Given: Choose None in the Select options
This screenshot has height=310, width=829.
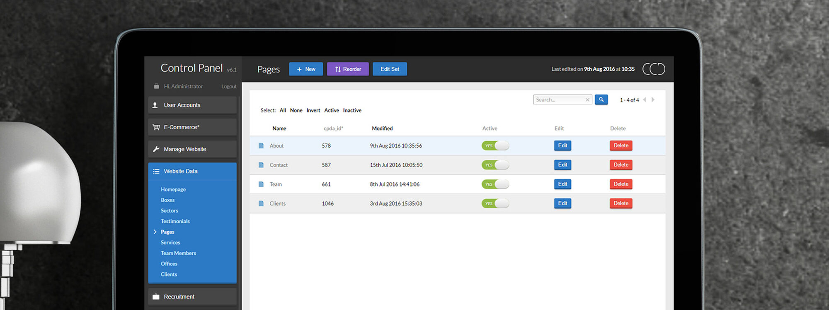Looking at the screenshot, I should pos(296,110).
